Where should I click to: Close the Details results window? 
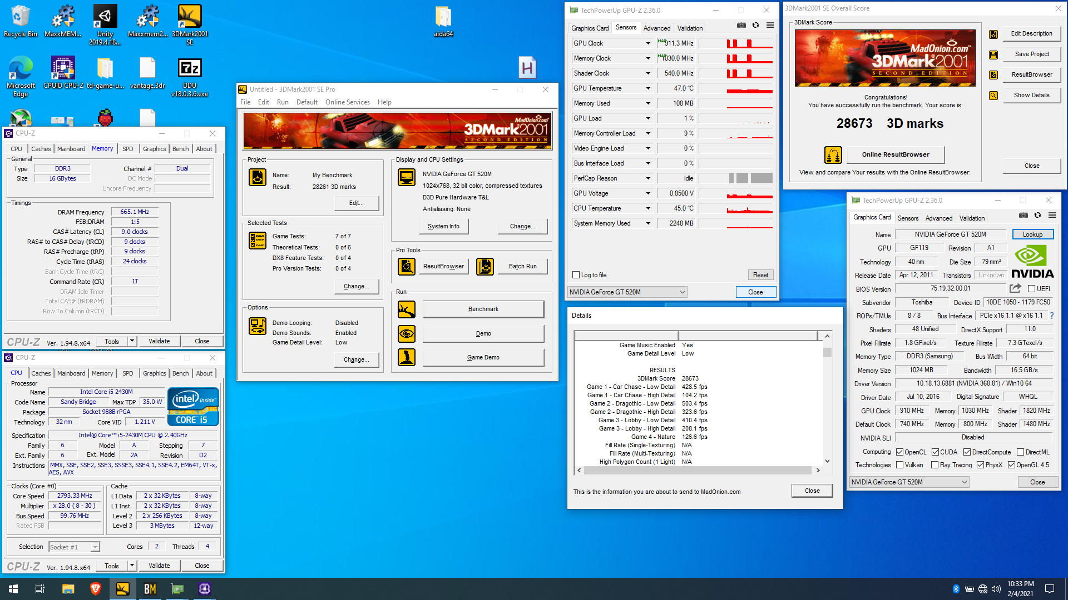[x=812, y=491]
